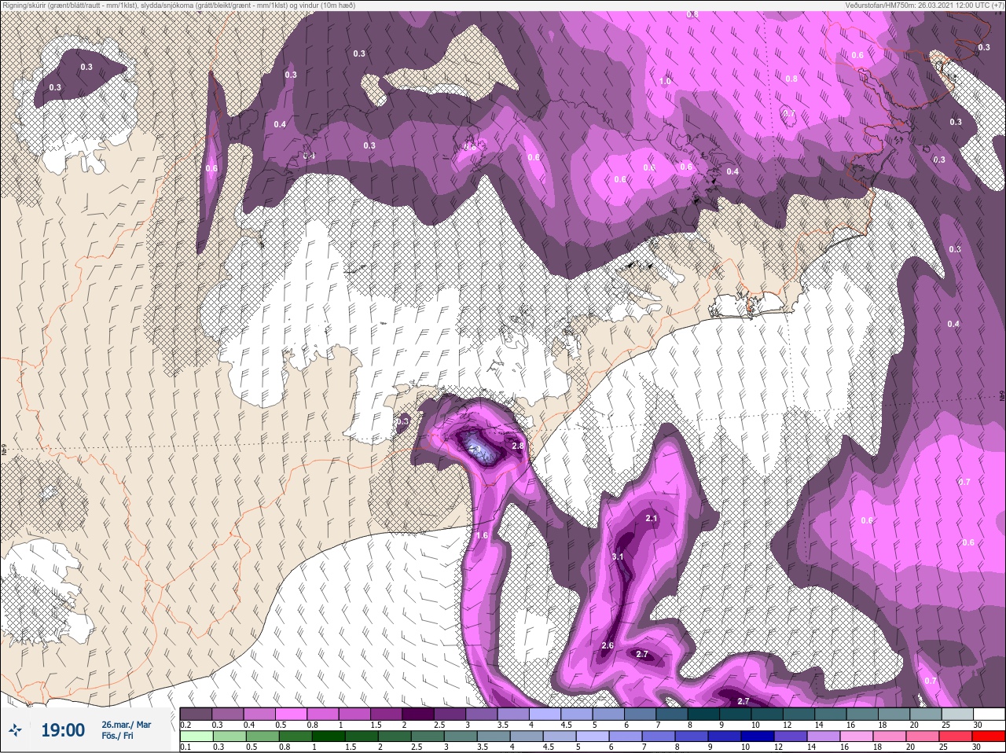
Task: Click the 2.8 precipitation value on the map
Action: click(x=517, y=446)
